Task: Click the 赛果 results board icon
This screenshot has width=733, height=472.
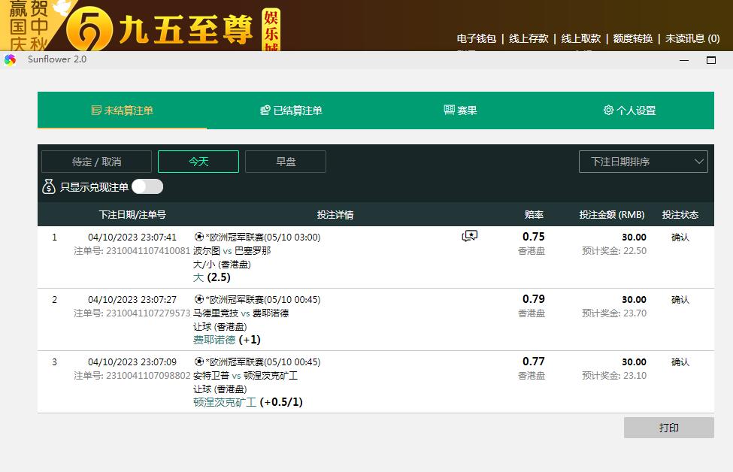Action: (449, 110)
